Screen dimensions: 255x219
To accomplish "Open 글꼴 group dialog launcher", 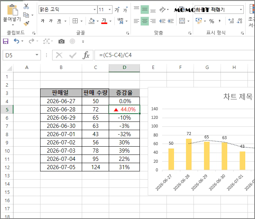I will 127,33.
